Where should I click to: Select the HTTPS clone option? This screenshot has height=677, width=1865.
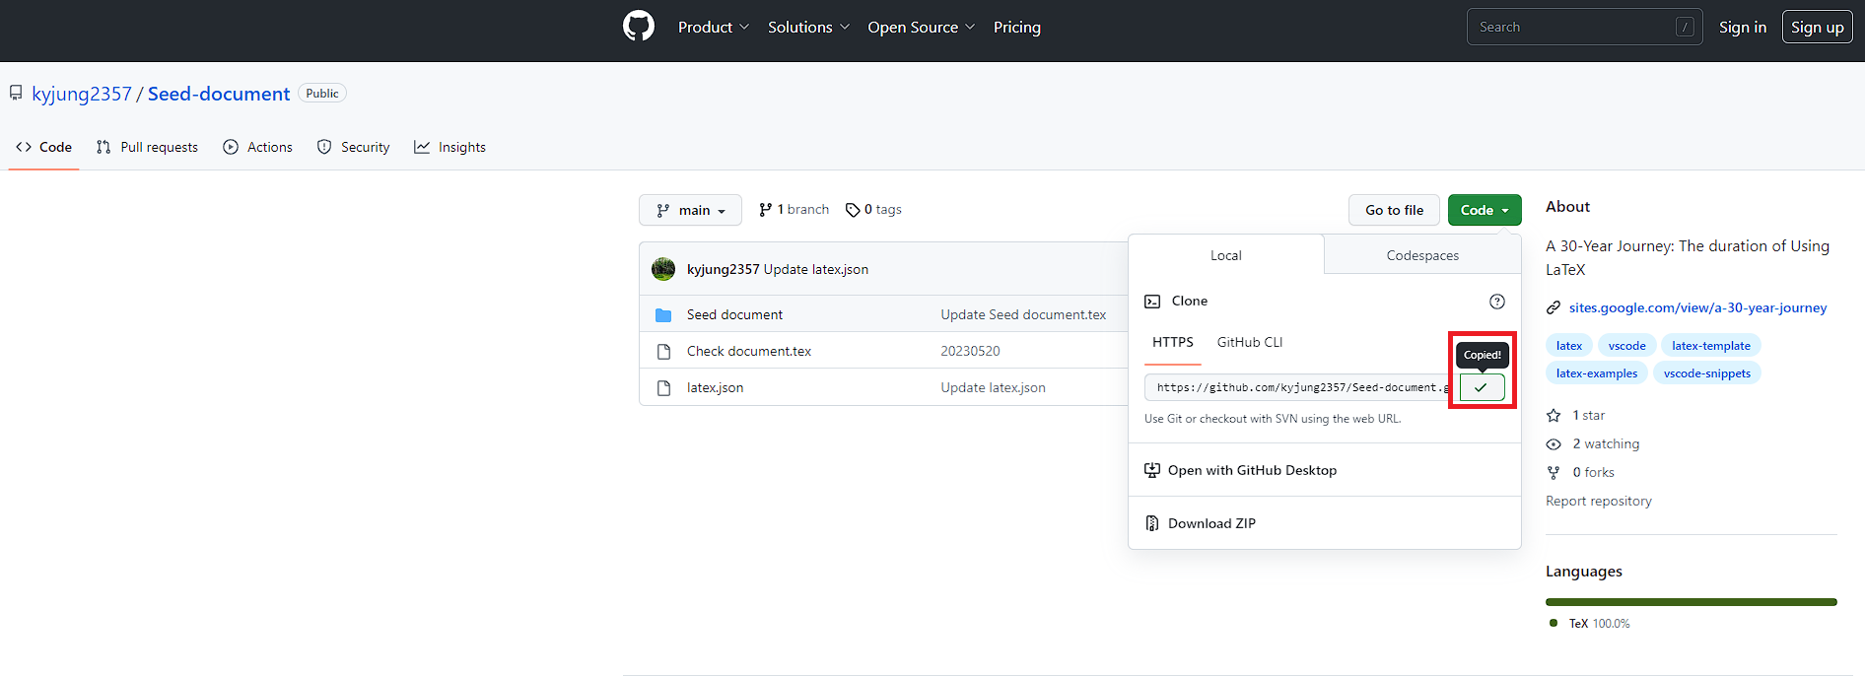point(1172,342)
